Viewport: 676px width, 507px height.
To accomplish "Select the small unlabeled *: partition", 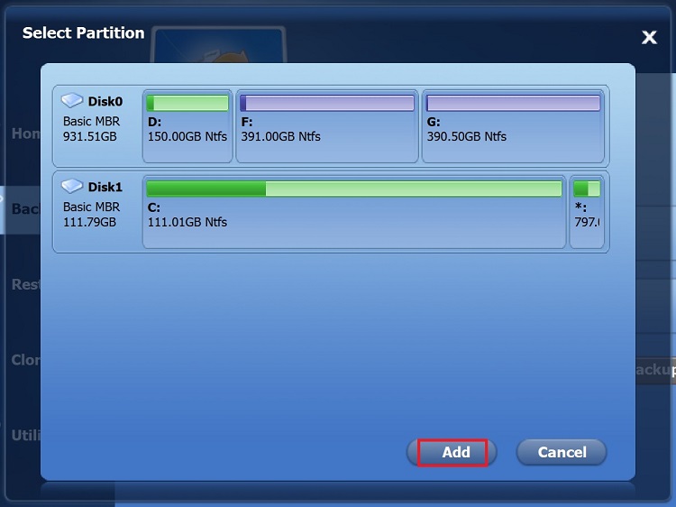I will [587, 212].
